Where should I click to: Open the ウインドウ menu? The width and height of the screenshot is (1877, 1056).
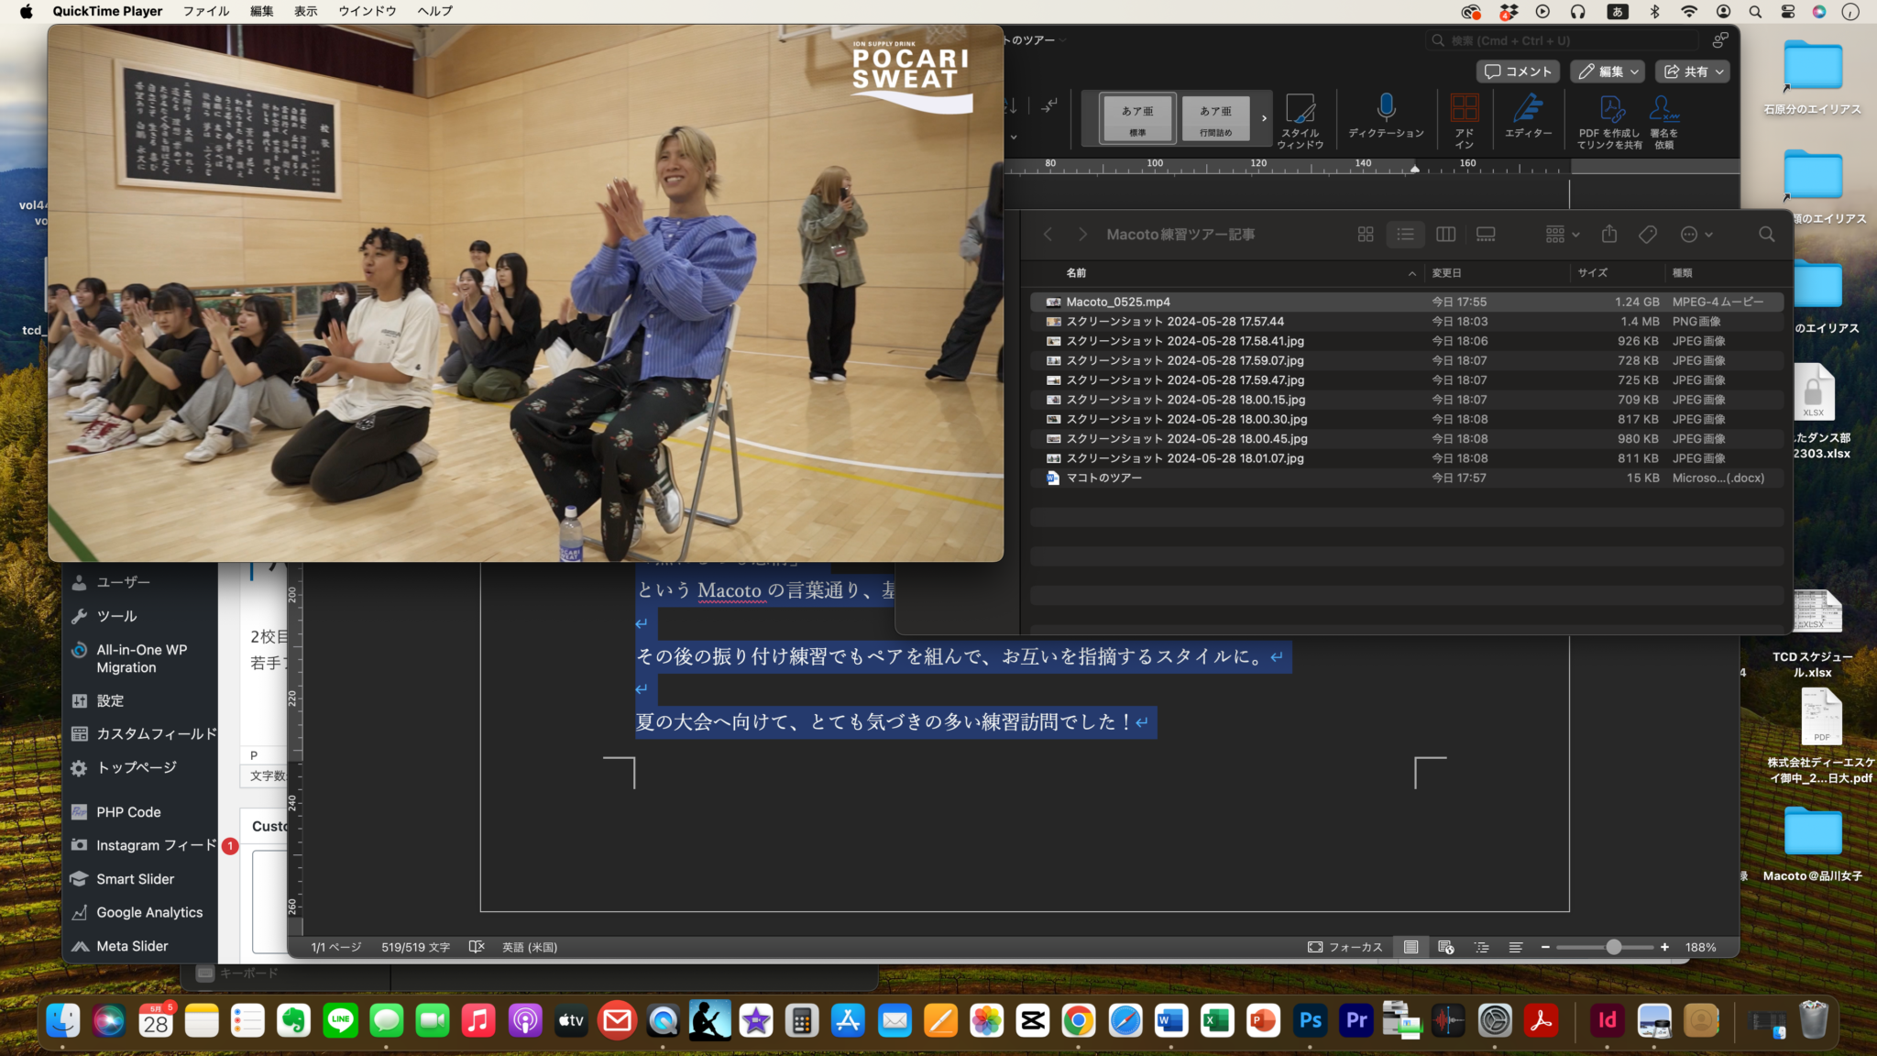367,11
